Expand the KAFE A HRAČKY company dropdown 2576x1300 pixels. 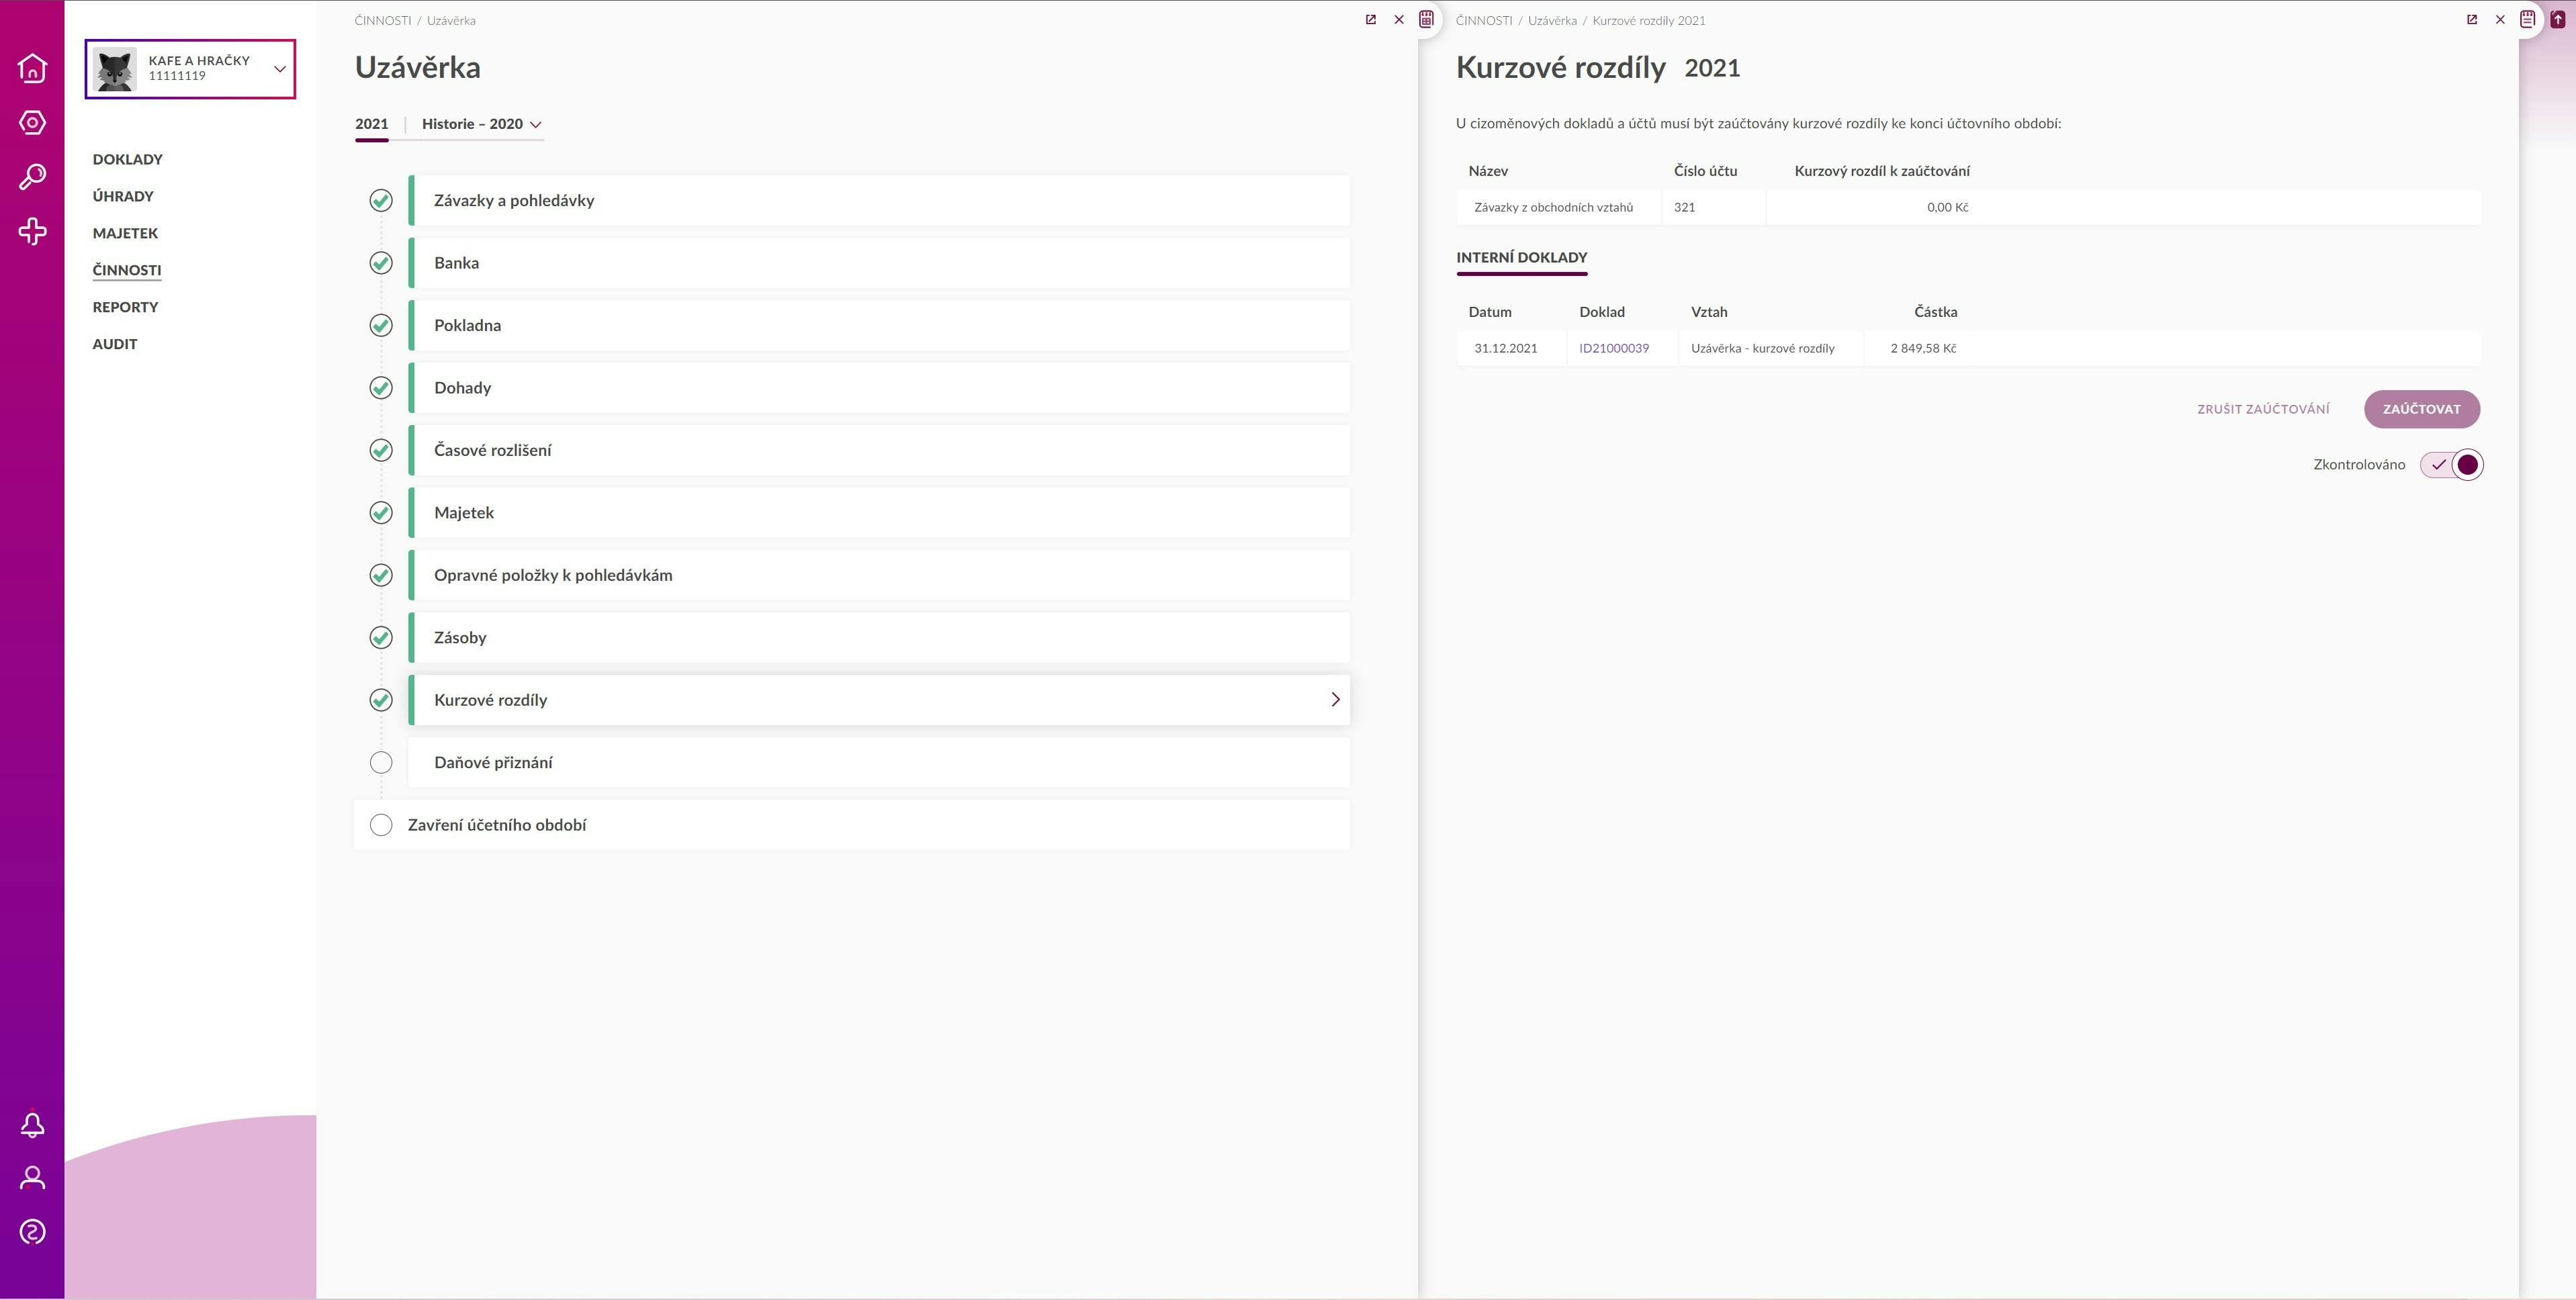coord(280,69)
